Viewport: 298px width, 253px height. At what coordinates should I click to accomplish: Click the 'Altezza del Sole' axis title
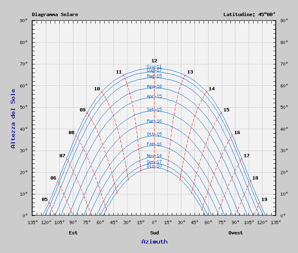(13, 118)
